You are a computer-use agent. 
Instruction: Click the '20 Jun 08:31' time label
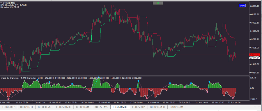coord(185,102)
